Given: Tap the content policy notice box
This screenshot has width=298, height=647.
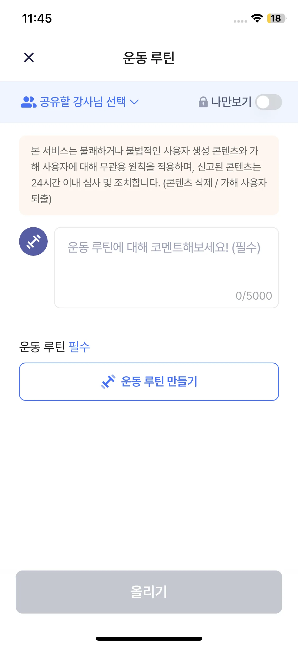Looking at the screenshot, I should [x=149, y=175].
